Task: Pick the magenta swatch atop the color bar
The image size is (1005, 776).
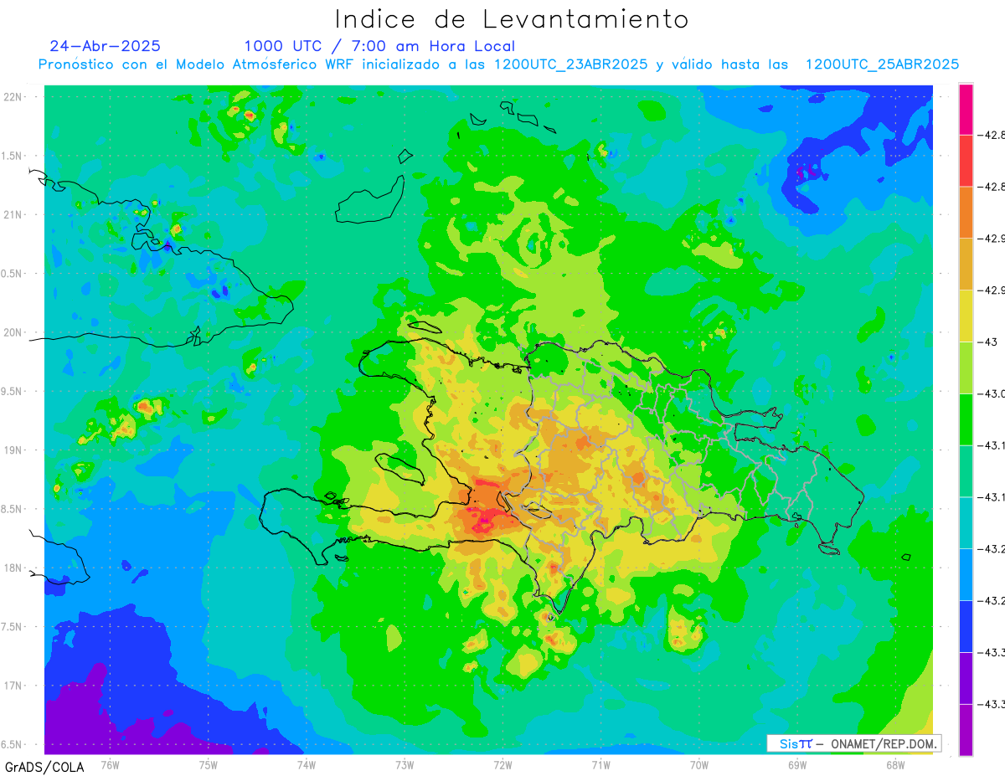Action: 966,109
